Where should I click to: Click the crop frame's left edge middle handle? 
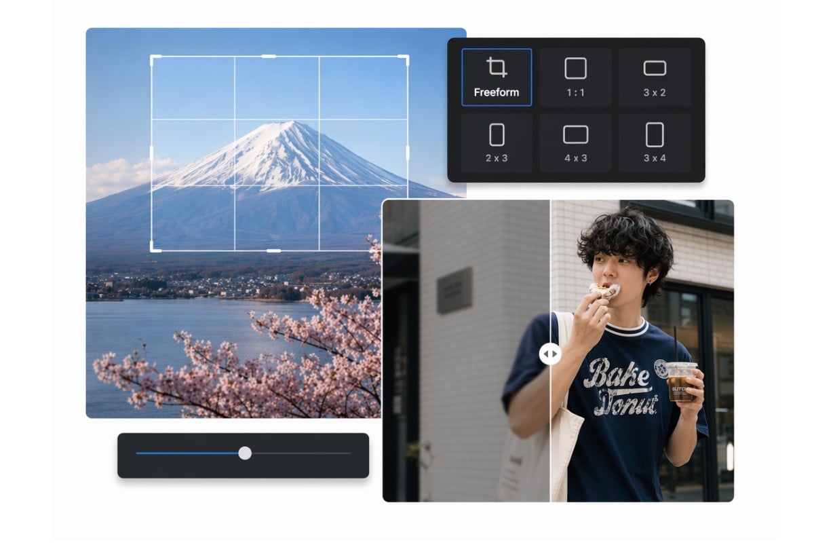point(151,153)
